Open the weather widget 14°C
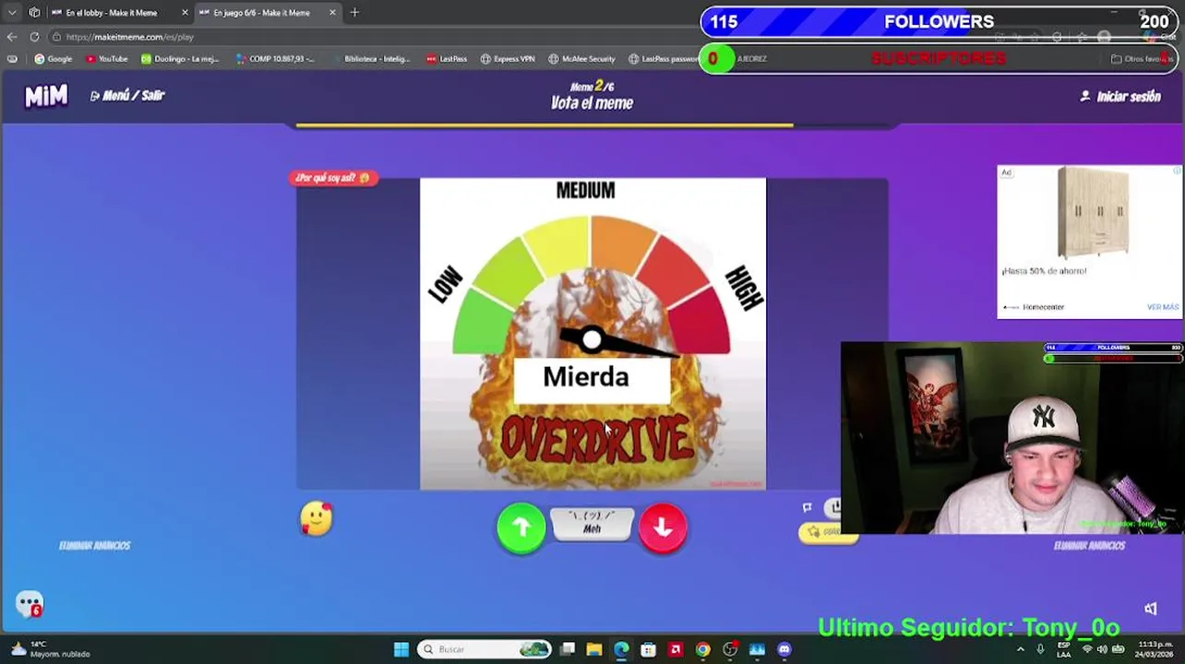The height and width of the screenshot is (664, 1185). pyautogui.click(x=51, y=649)
